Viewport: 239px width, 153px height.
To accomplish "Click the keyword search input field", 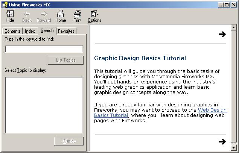I will click(44, 49).
